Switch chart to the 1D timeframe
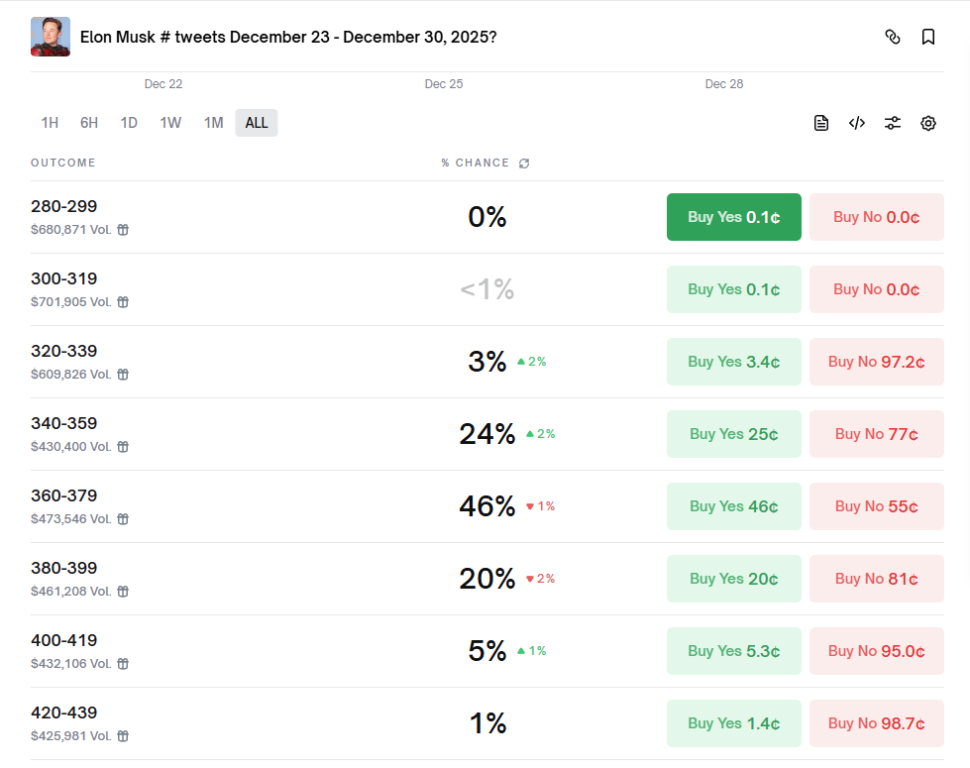The height and width of the screenshot is (768, 970). pyautogui.click(x=128, y=122)
